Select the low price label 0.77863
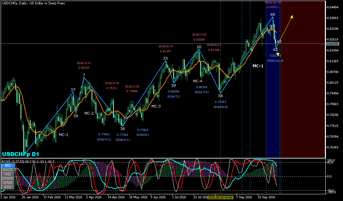The height and width of the screenshot is (201, 343). [x=143, y=130]
